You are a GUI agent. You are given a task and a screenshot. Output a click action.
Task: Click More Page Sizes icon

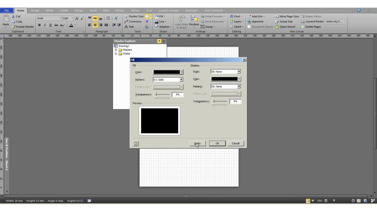click(277, 16)
